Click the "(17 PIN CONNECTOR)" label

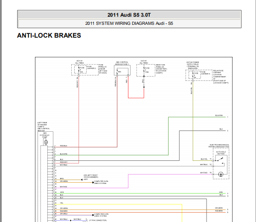(98, 220)
